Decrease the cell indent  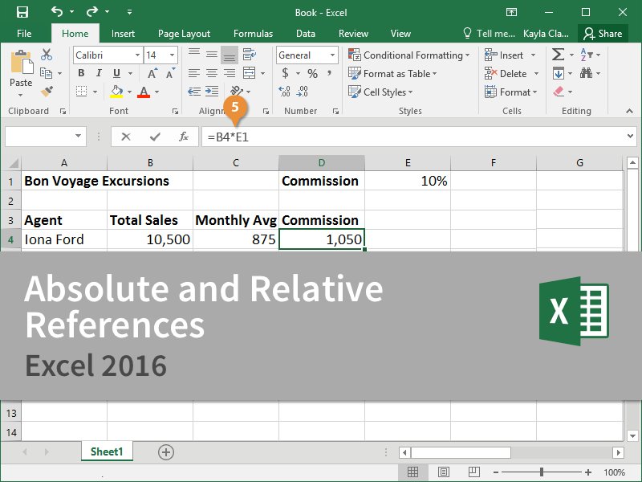click(194, 91)
